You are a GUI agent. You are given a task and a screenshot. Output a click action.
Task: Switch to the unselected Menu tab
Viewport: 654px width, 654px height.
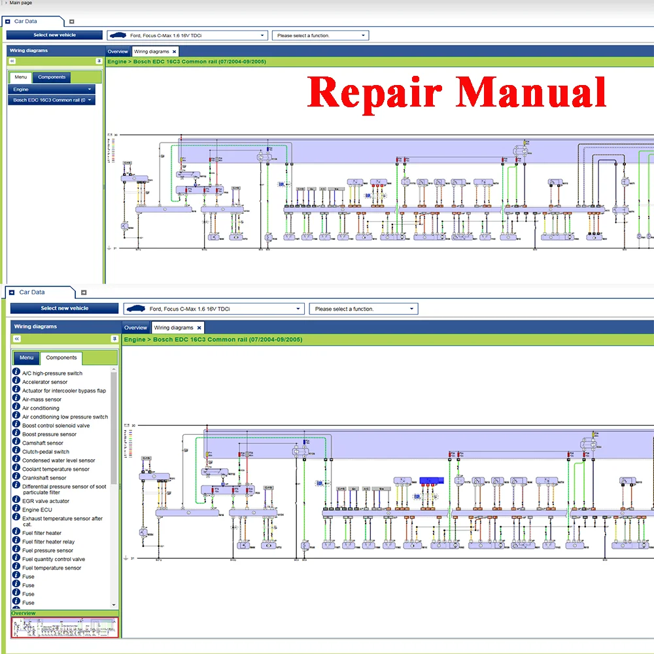coord(26,358)
